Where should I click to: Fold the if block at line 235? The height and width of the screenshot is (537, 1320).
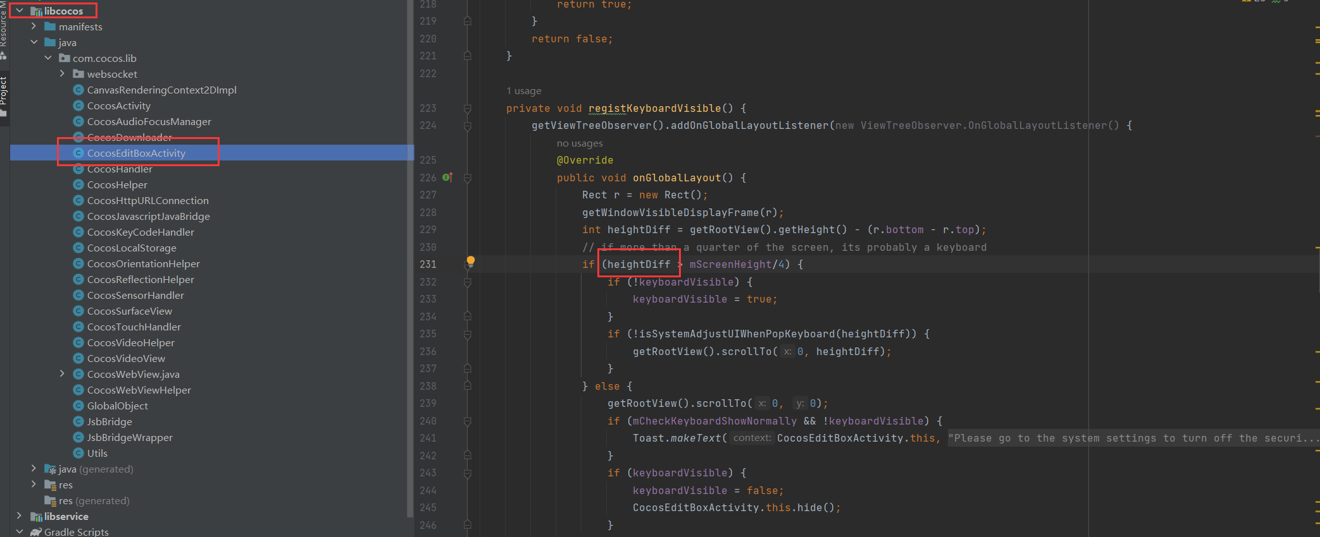point(468,334)
